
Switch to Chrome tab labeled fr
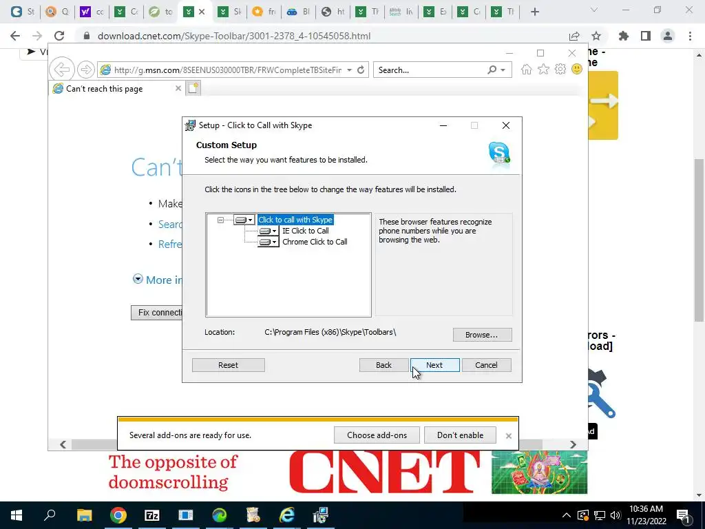click(x=264, y=12)
